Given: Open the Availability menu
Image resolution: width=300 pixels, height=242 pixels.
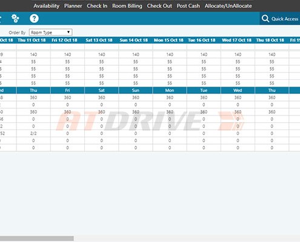Looking at the screenshot, I should [47, 6].
